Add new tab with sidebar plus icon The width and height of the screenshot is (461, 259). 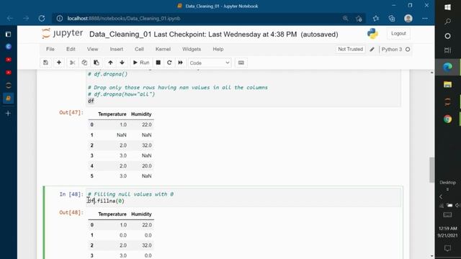click(8, 114)
